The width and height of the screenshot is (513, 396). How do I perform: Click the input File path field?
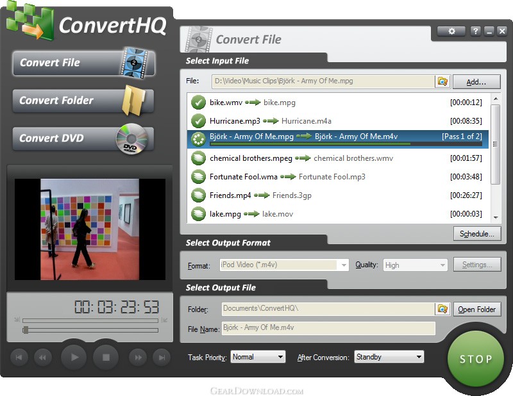pos(323,81)
